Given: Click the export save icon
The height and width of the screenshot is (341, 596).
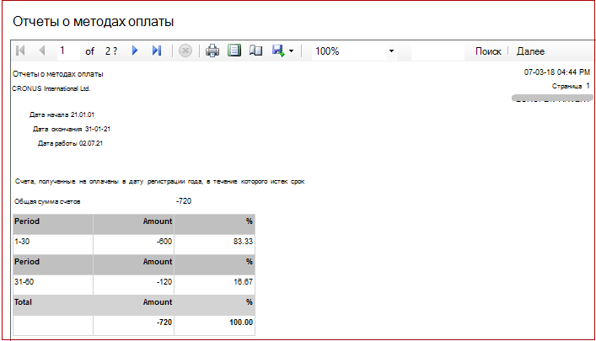Looking at the screenshot, I should pos(278,51).
